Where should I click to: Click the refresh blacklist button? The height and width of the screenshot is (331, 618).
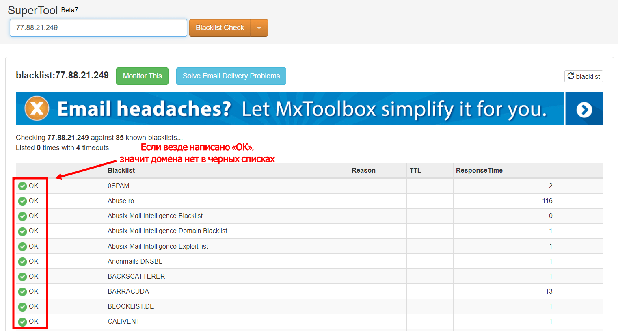[x=583, y=76]
